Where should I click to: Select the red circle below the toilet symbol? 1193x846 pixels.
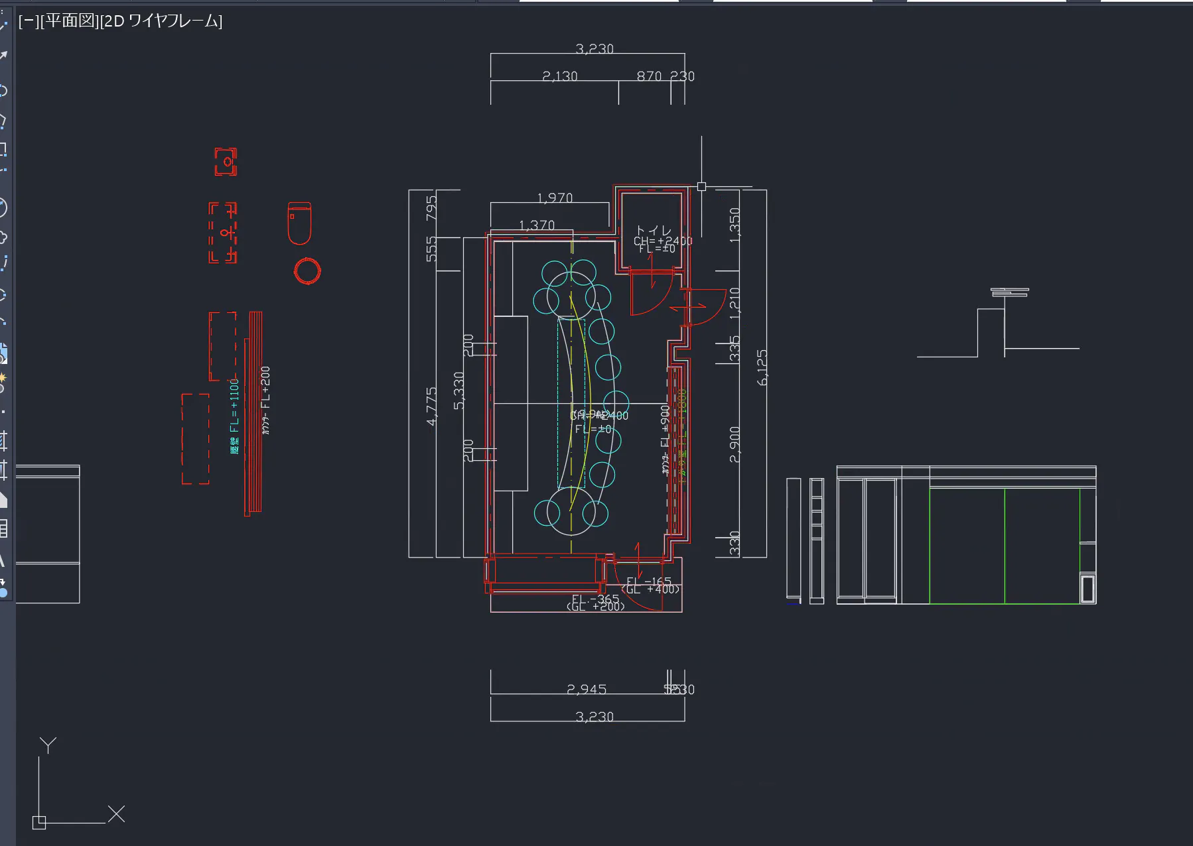(307, 271)
